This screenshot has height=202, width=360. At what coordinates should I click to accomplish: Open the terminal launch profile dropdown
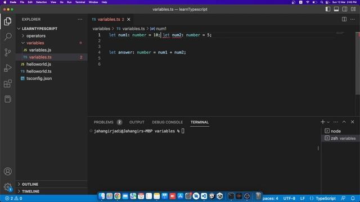click(328, 122)
